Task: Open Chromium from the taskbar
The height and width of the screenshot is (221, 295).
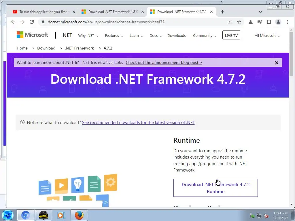Action: [26, 215]
